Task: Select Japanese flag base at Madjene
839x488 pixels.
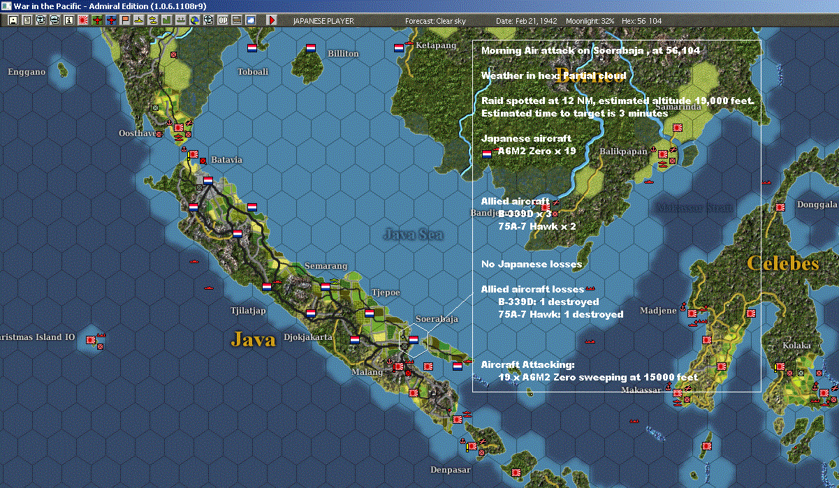Action: pos(692,313)
